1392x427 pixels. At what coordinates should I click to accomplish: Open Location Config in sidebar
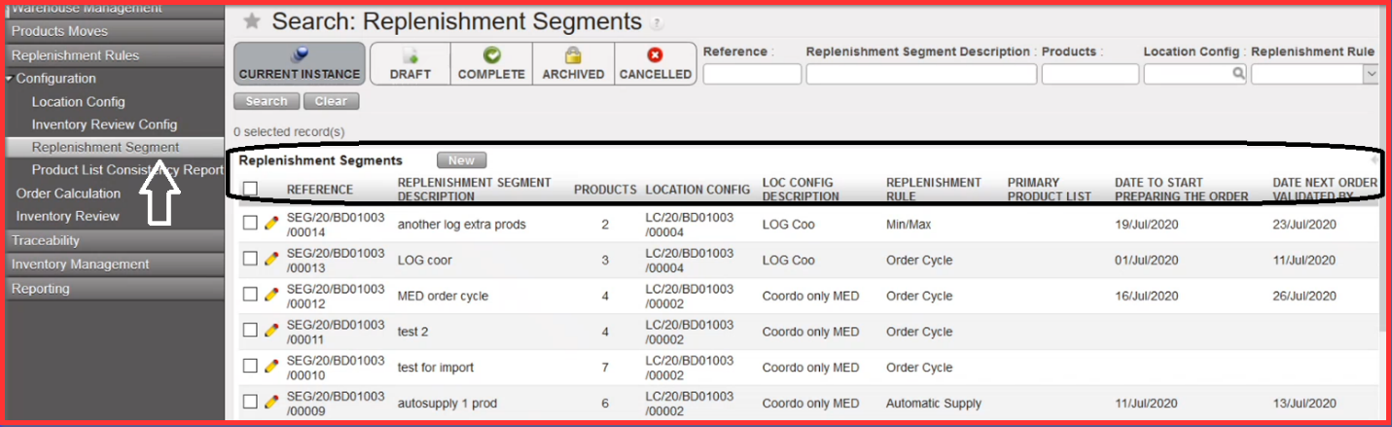(x=78, y=102)
